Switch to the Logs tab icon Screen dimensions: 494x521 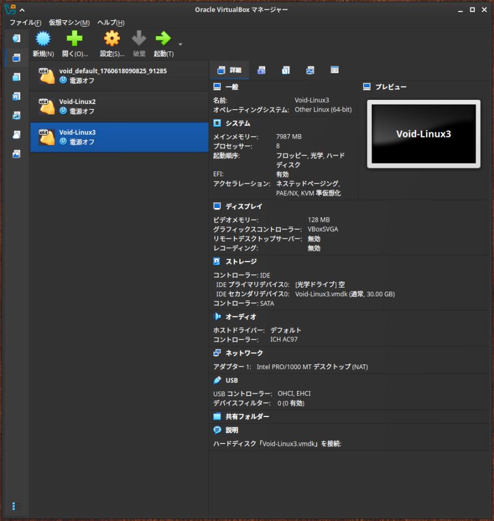(285, 70)
